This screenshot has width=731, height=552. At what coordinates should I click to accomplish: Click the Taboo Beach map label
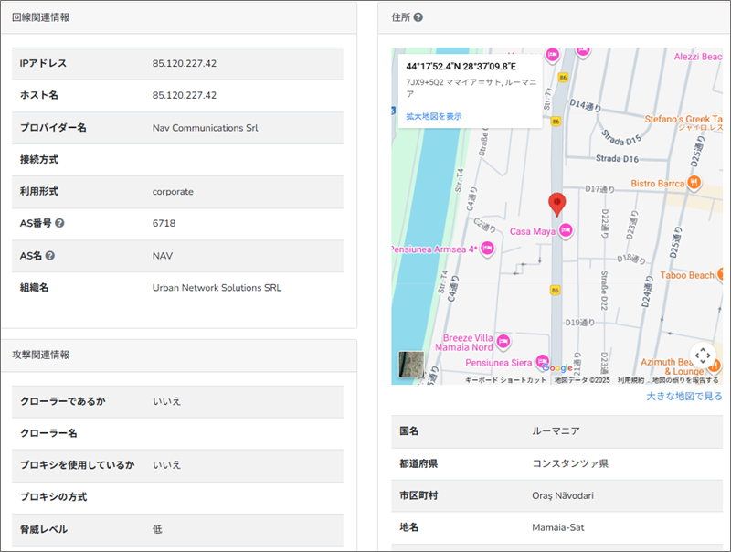[x=687, y=275]
